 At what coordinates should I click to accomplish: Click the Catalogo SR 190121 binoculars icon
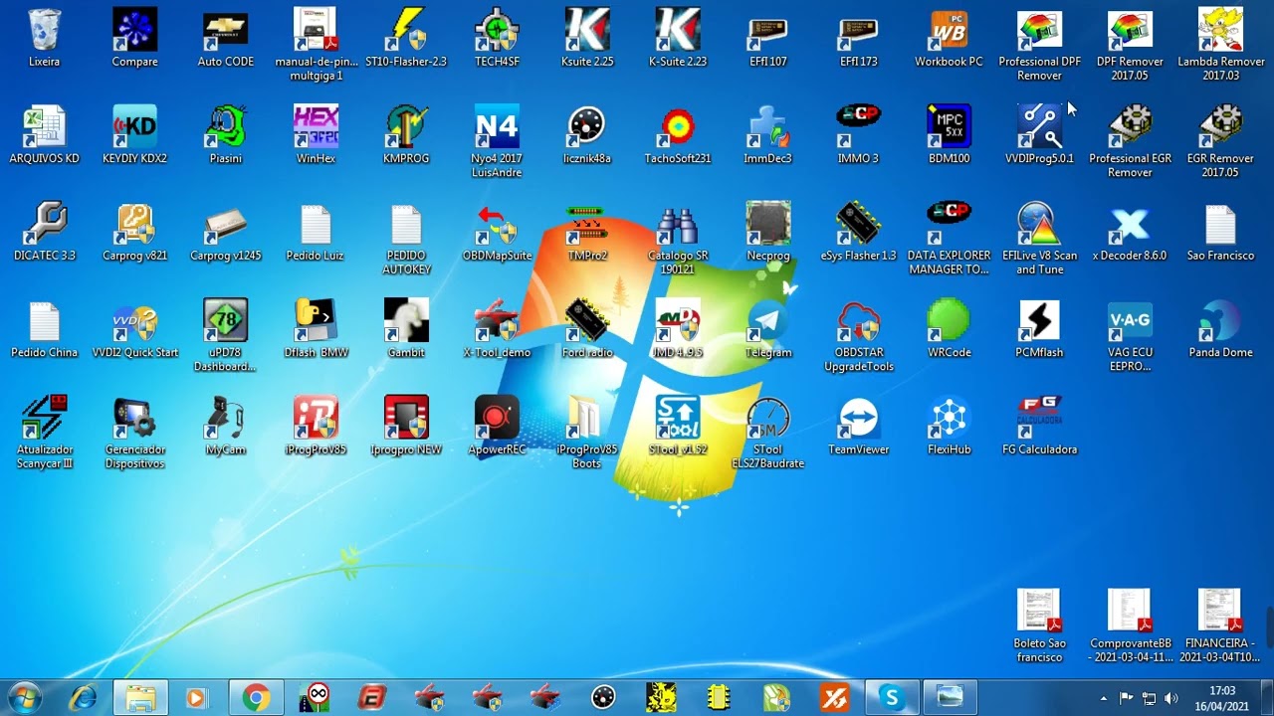[678, 224]
